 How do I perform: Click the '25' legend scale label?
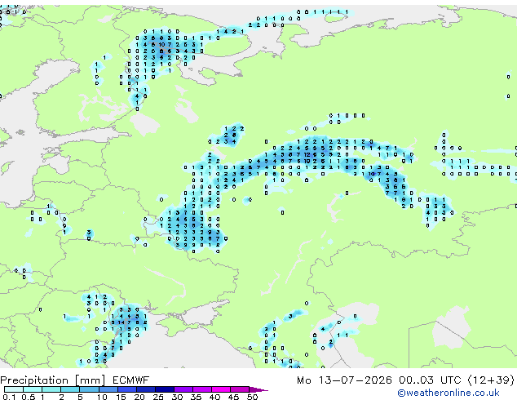[158, 397]
